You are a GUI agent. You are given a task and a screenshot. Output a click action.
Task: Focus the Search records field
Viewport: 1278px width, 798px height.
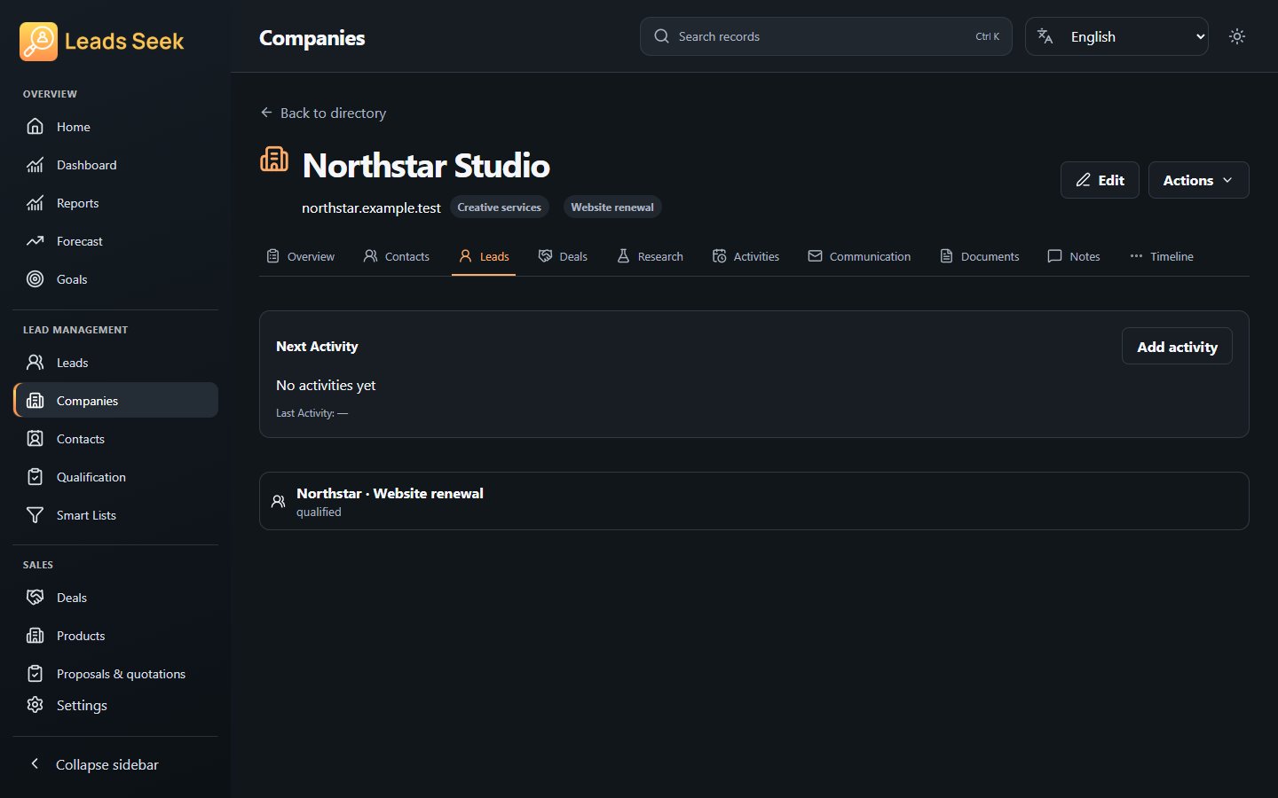(825, 36)
